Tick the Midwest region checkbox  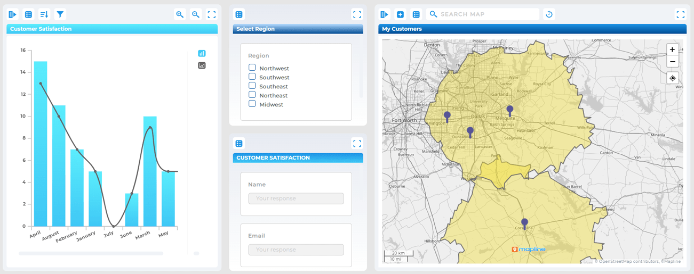tap(252, 104)
